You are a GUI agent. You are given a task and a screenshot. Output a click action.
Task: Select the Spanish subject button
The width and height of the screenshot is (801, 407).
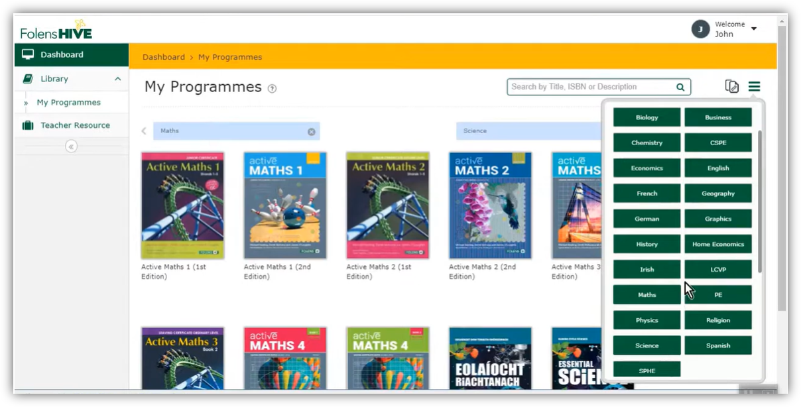[718, 345]
